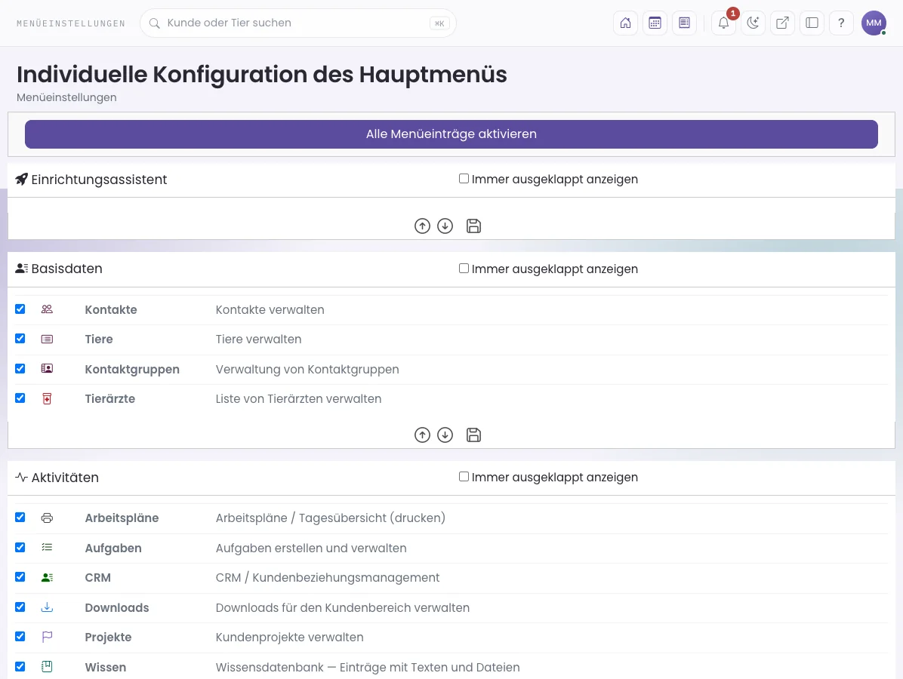
Task: Click the Basisdaten section header
Action: 66,269
